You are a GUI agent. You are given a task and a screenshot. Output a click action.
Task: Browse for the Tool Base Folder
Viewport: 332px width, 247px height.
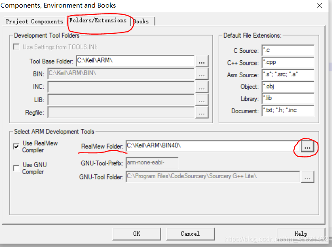point(202,61)
